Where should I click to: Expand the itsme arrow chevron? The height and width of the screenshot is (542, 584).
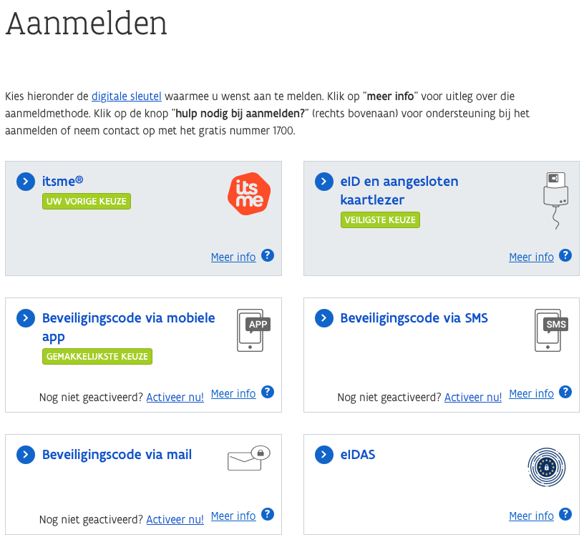point(26,182)
